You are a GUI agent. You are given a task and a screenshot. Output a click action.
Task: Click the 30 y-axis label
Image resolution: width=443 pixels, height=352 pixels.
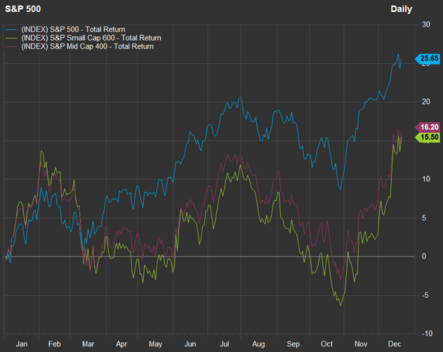pyautogui.click(x=426, y=25)
